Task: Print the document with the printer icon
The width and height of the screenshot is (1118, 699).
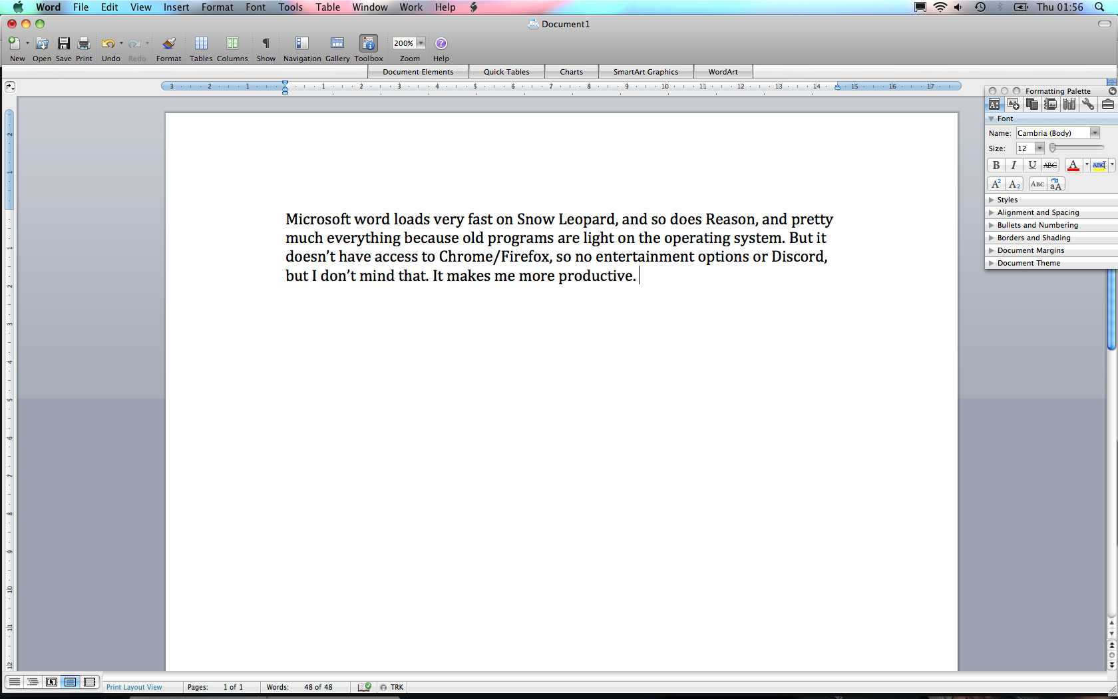Action: pos(84,43)
